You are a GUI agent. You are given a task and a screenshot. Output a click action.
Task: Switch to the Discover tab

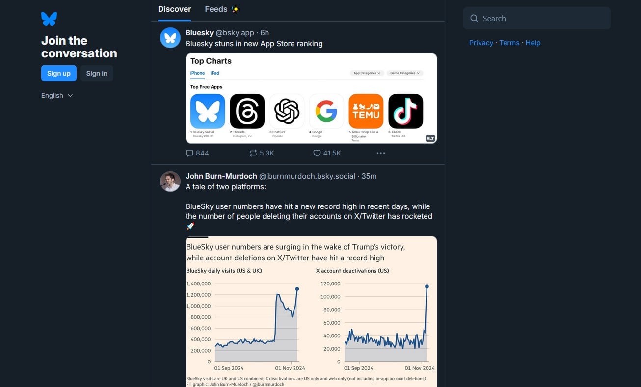[174, 9]
